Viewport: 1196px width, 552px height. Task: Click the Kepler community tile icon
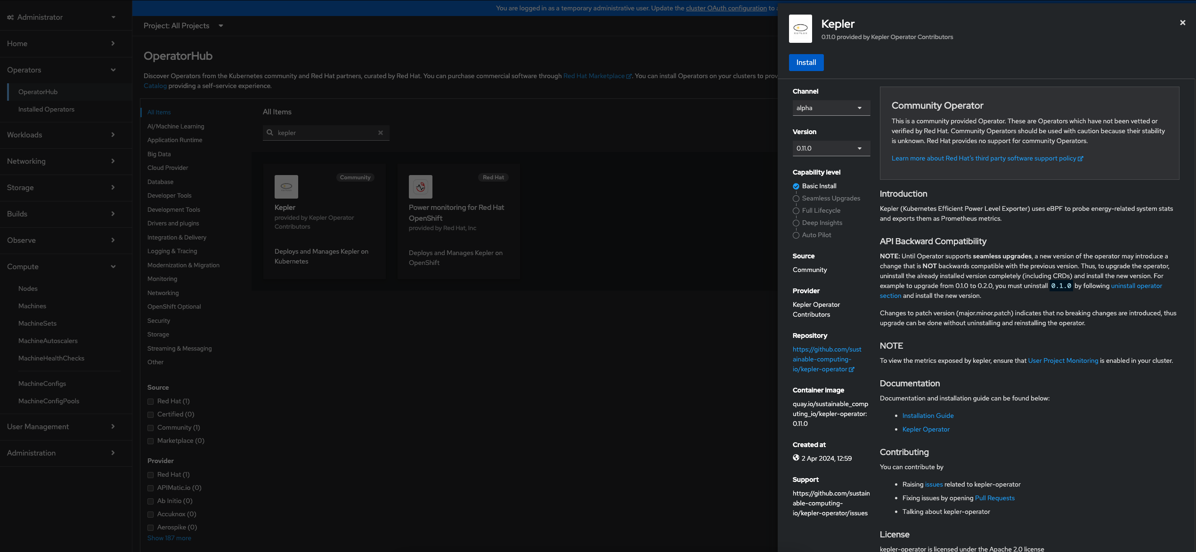click(286, 187)
